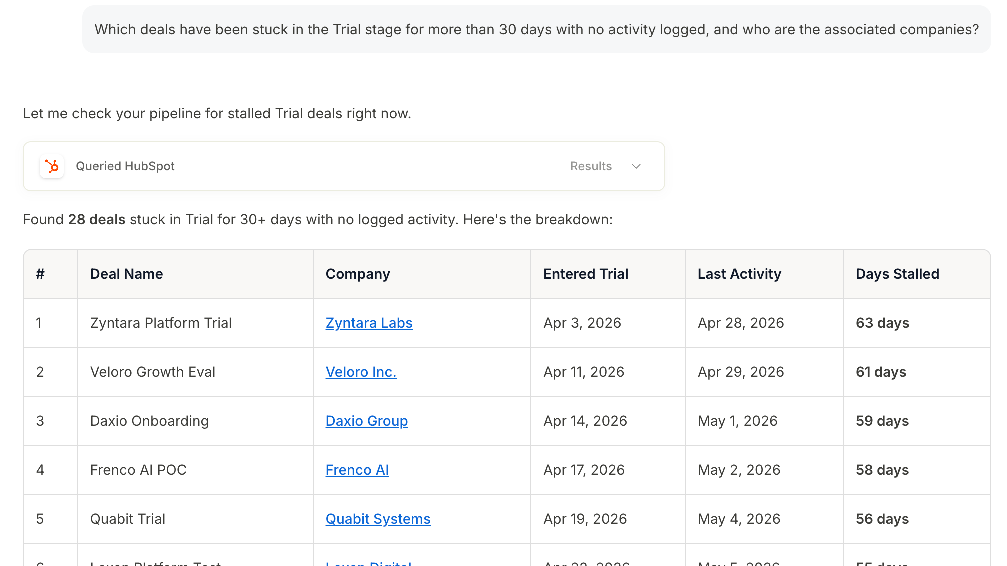Click the 56 days stalled value
The image size is (1007, 566).
[x=882, y=519]
